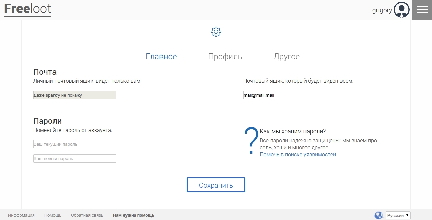Switch to the Профиль tab

click(x=225, y=57)
